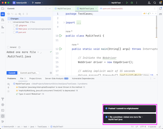Go to previous highlighted error arrow

tap(153, 13)
